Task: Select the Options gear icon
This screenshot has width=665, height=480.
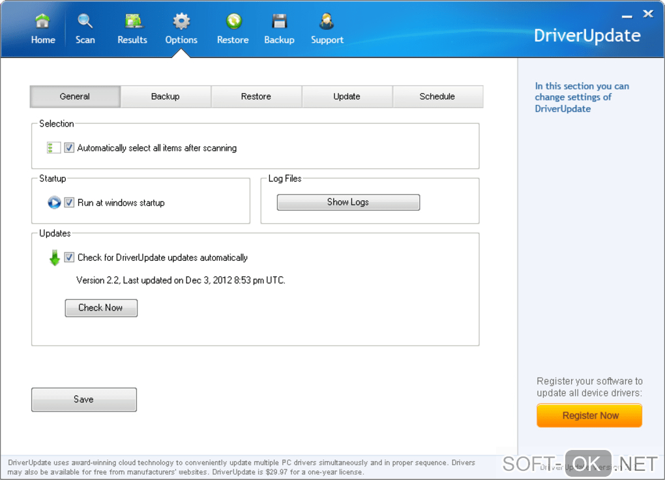Action: [x=181, y=22]
